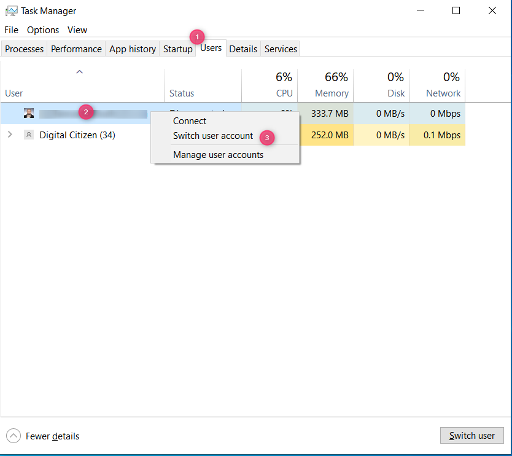Select the Users tab
Viewport: 512px width, 456px height.
(x=211, y=48)
